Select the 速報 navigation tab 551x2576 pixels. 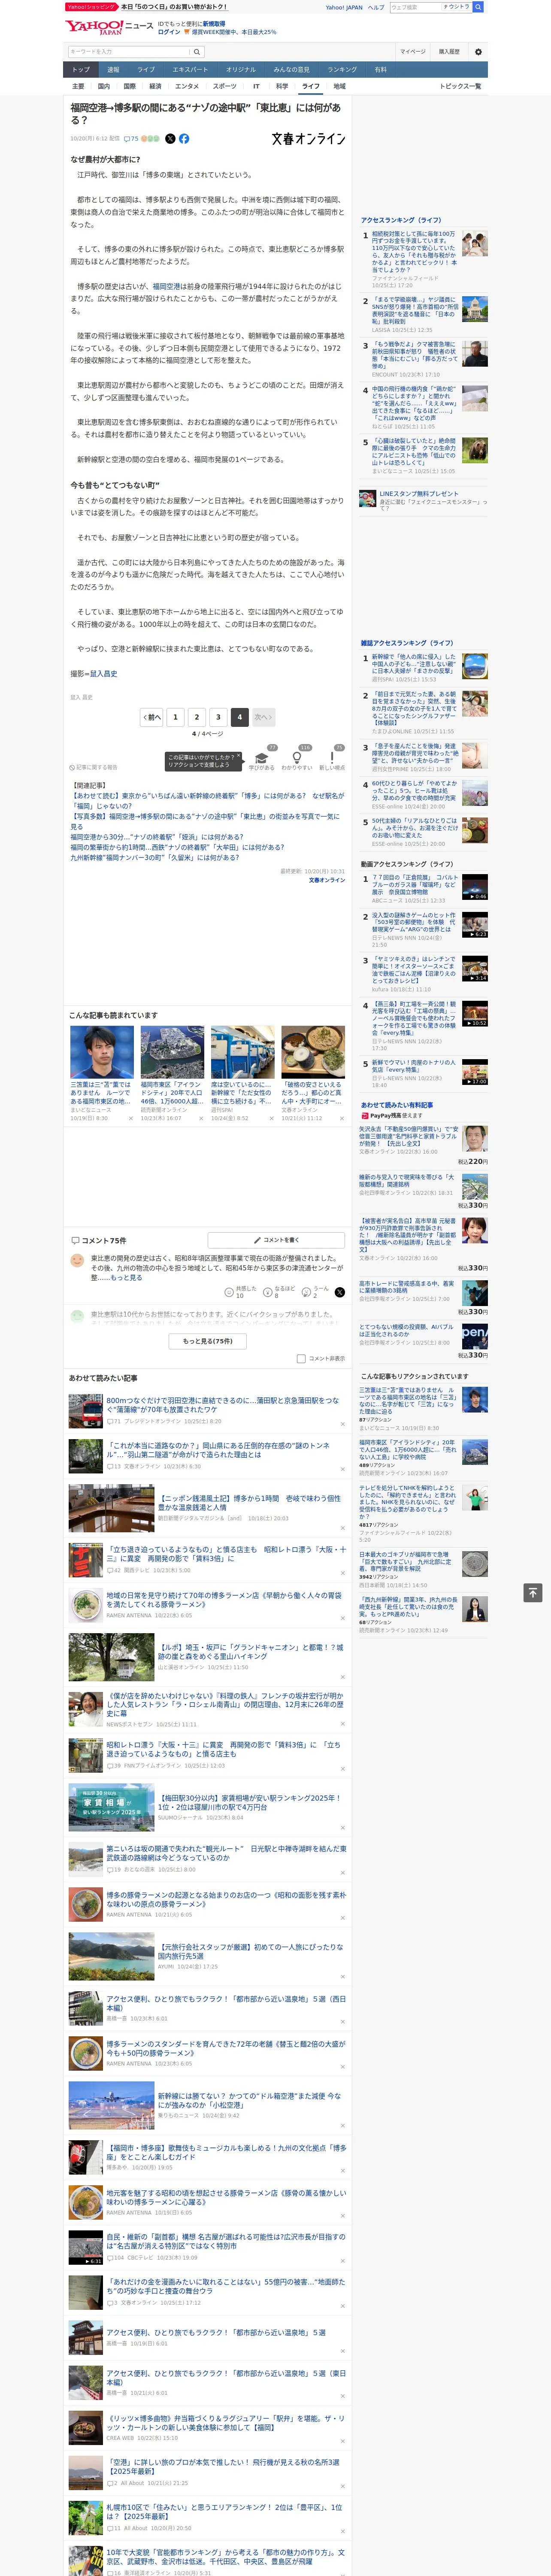point(113,70)
